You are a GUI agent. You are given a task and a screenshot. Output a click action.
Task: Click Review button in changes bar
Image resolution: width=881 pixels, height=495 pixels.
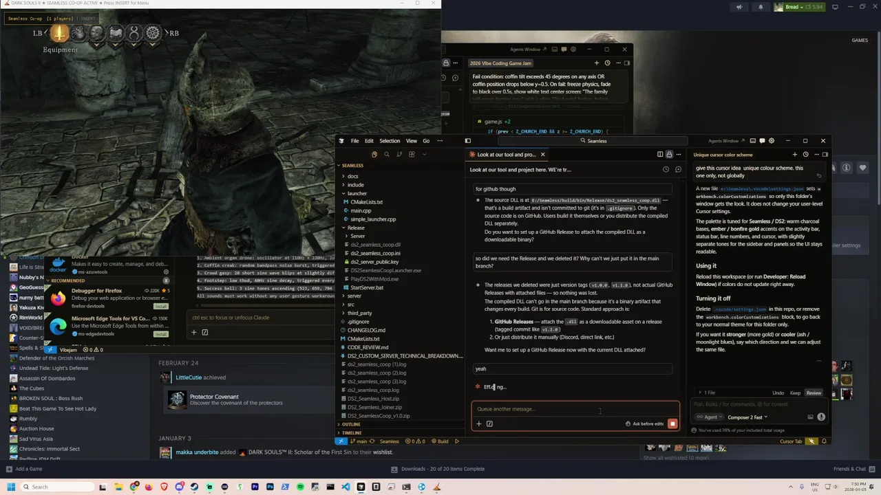(814, 393)
